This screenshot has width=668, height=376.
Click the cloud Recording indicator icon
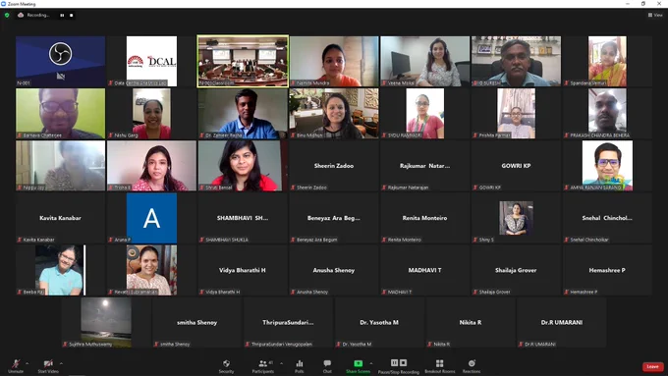(21, 15)
